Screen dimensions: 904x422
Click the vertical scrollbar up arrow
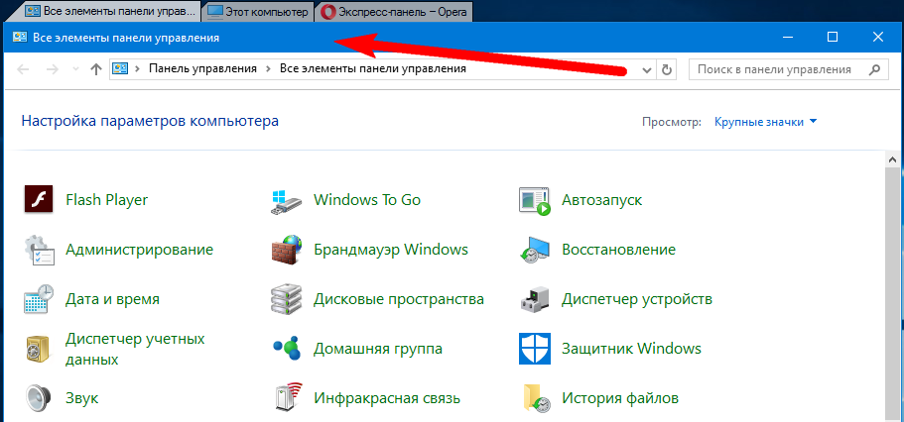[x=893, y=159]
